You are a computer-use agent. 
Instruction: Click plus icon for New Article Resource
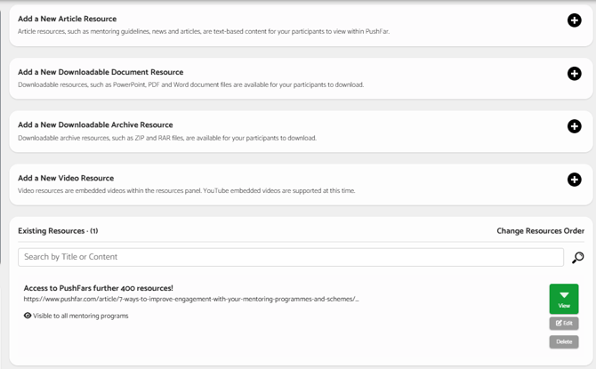click(x=574, y=20)
